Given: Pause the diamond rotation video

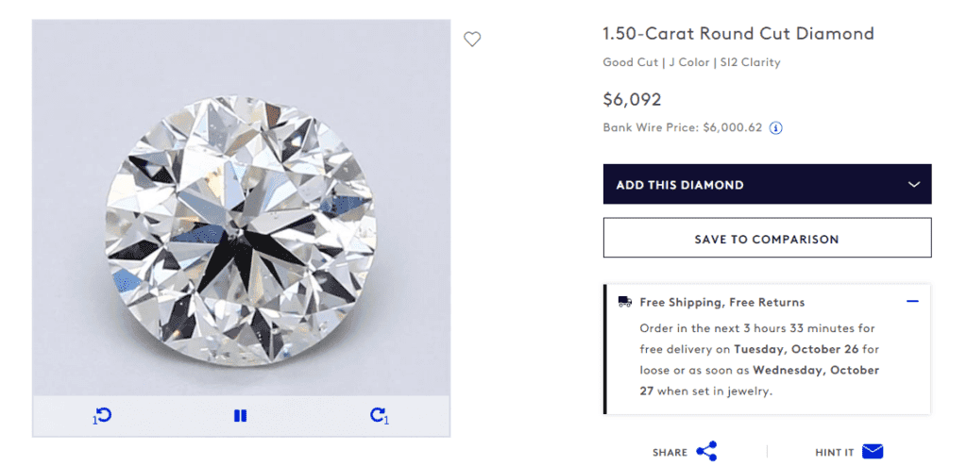Looking at the screenshot, I should [x=240, y=415].
